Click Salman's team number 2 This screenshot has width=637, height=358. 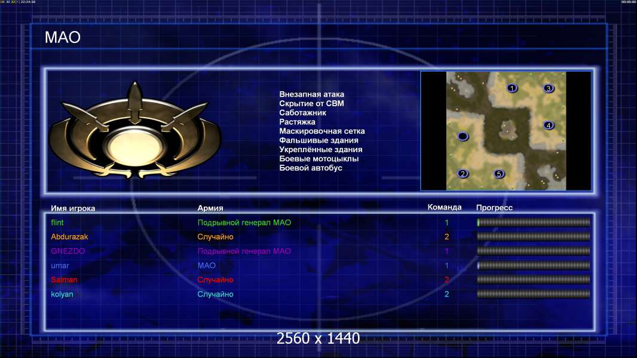[446, 280]
